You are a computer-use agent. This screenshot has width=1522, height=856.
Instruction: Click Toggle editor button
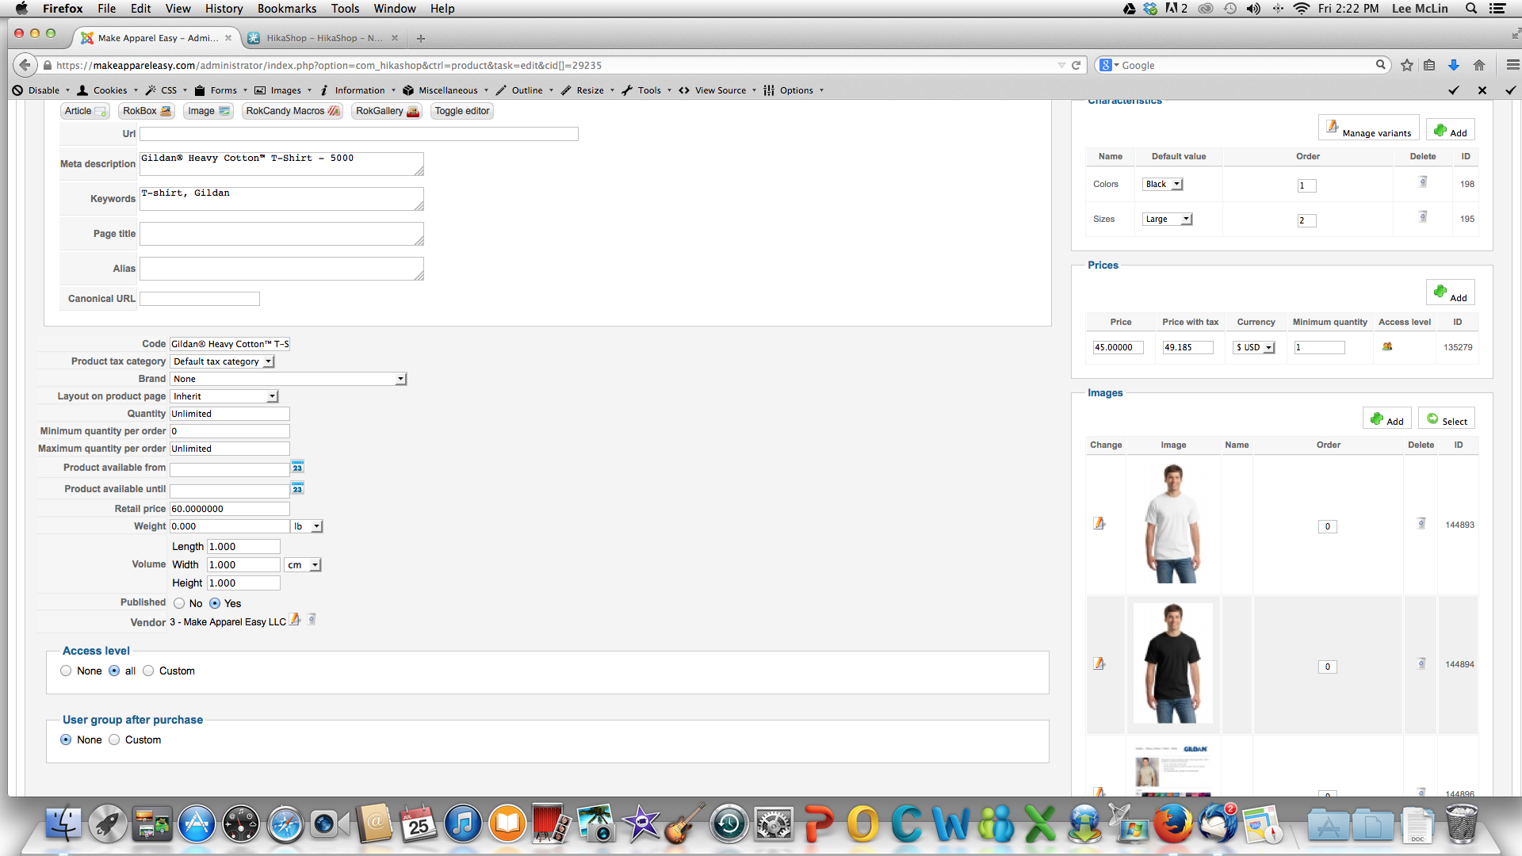point(462,111)
